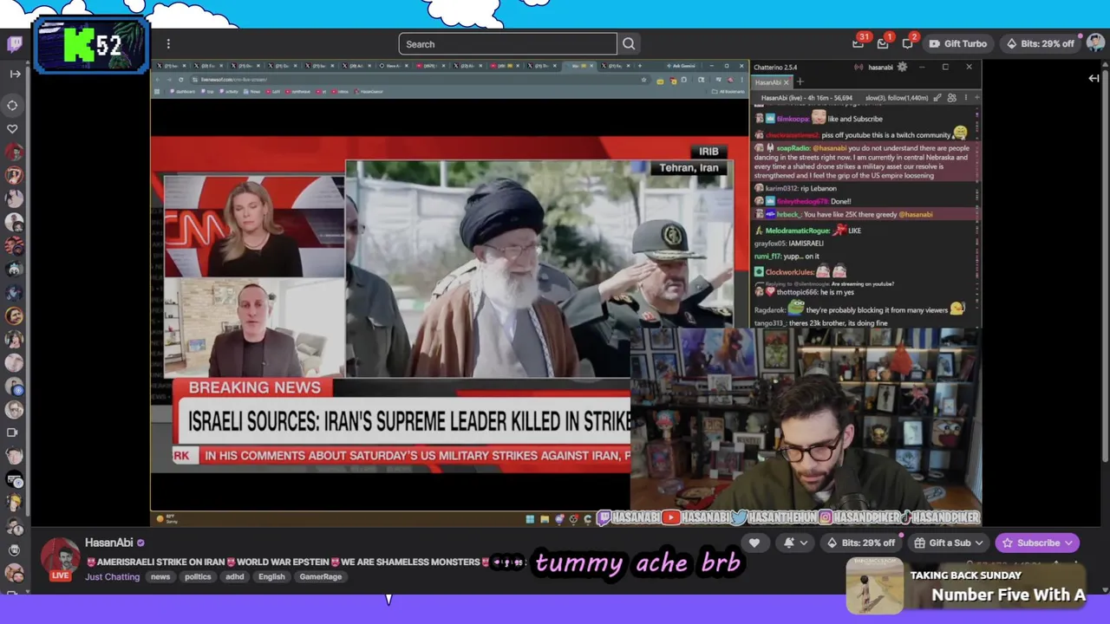Viewport: 1110px width, 624px height.
Task: Open the three-dot menu beside the K52 badge
Action: 168,44
